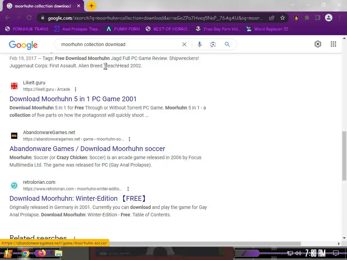Open the volume control in system tray
The image size is (347, 260).
pos(298,253)
